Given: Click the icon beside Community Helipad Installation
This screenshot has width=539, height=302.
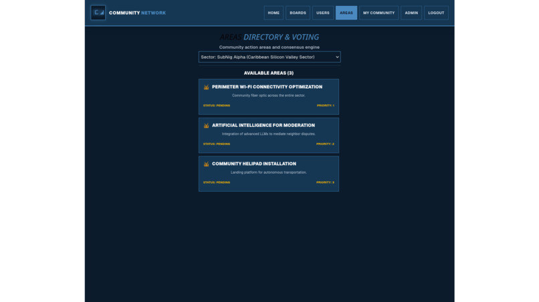Looking at the screenshot, I should click(206, 164).
